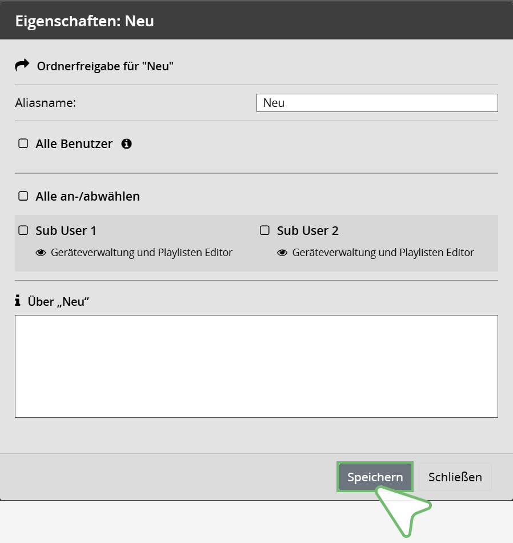Enable the Alle Benutzer checkbox
The width and height of the screenshot is (513, 543).
[x=23, y=143]
